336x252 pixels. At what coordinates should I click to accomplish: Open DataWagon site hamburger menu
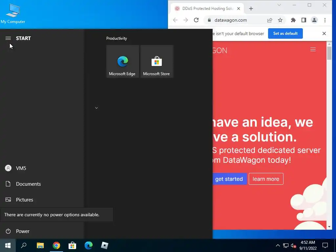point(313,50)
